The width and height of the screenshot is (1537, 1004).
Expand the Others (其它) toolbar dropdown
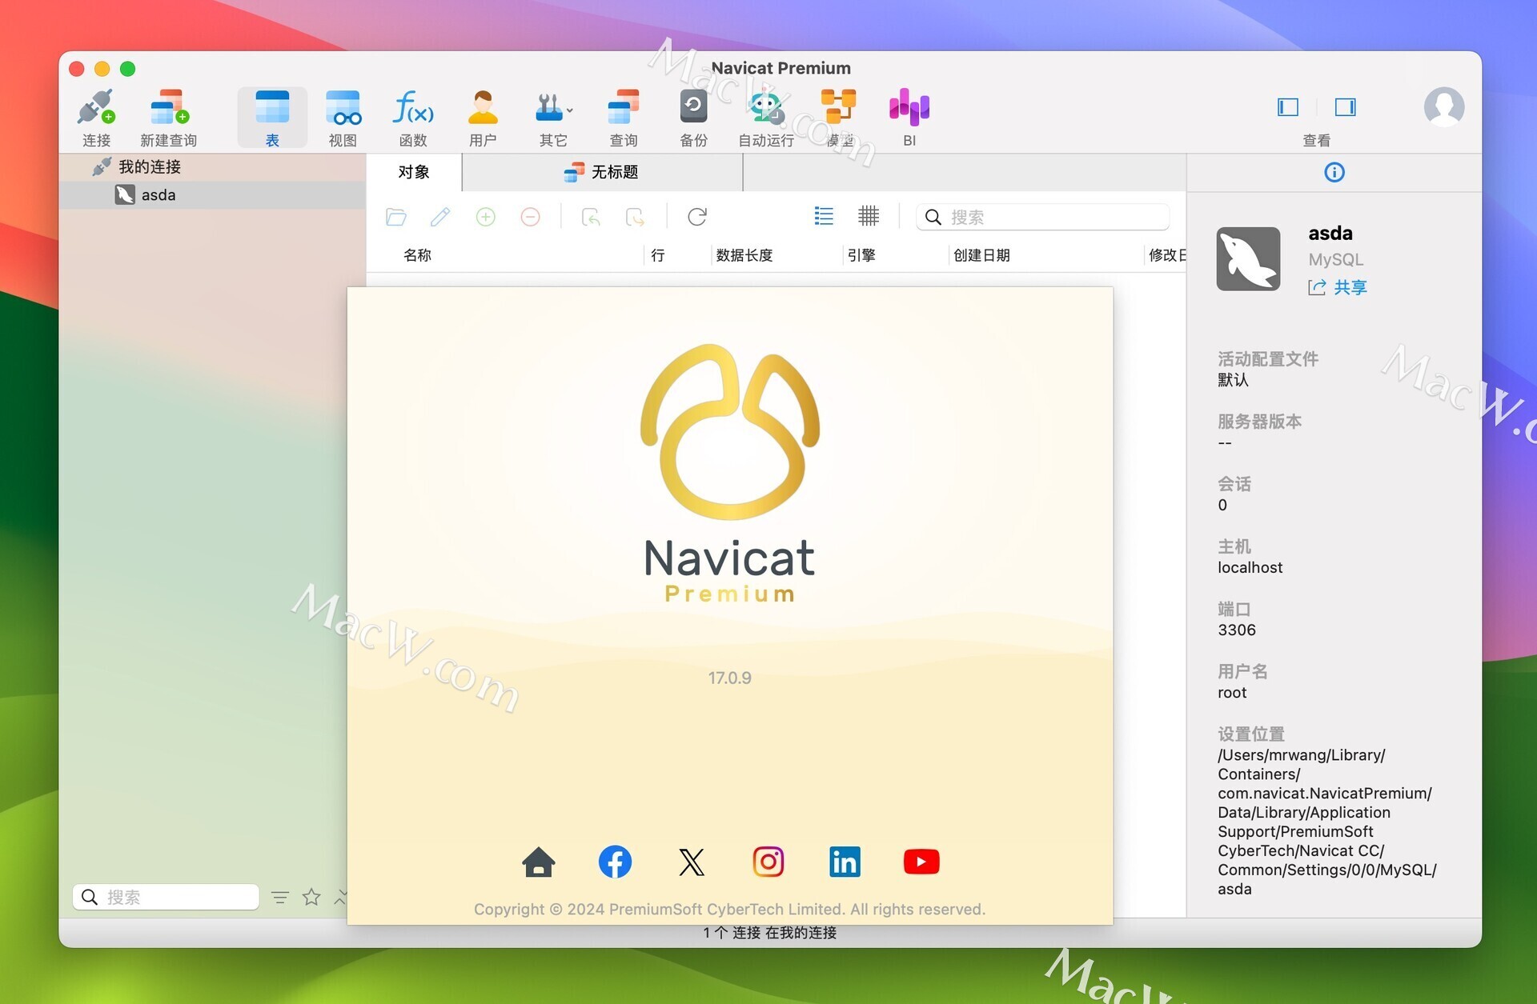coord(553,118)
